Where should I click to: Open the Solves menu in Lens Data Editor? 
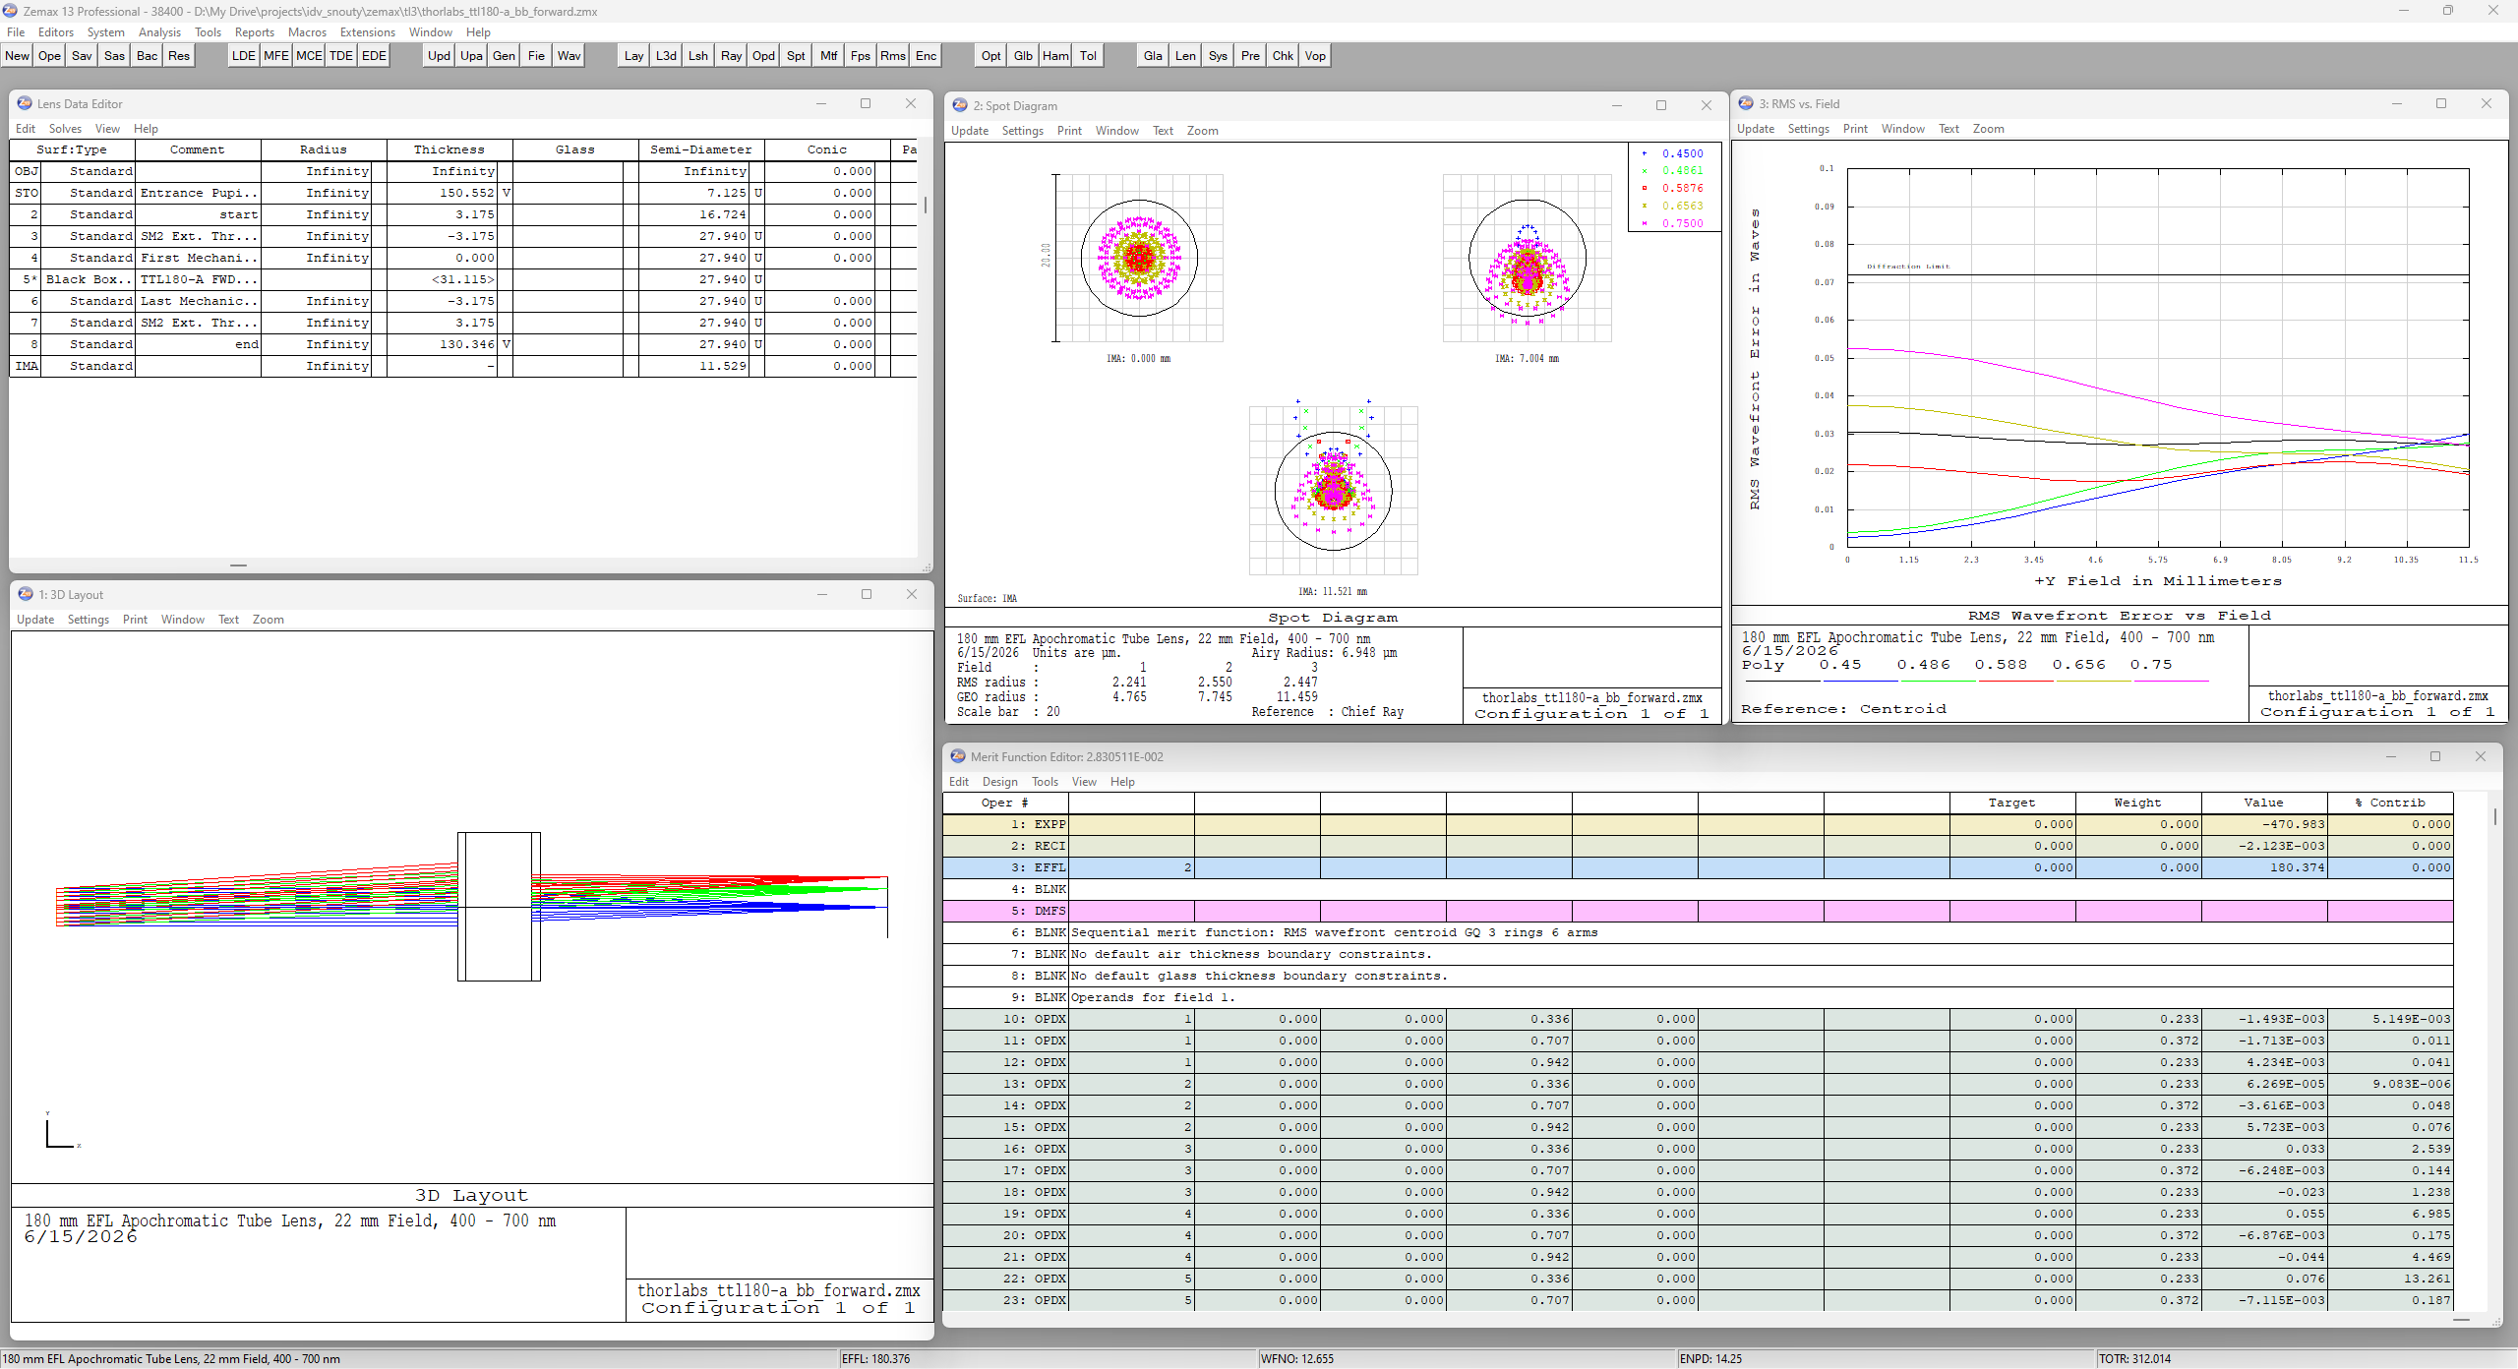pyautogui.click(x=65, y=129)
